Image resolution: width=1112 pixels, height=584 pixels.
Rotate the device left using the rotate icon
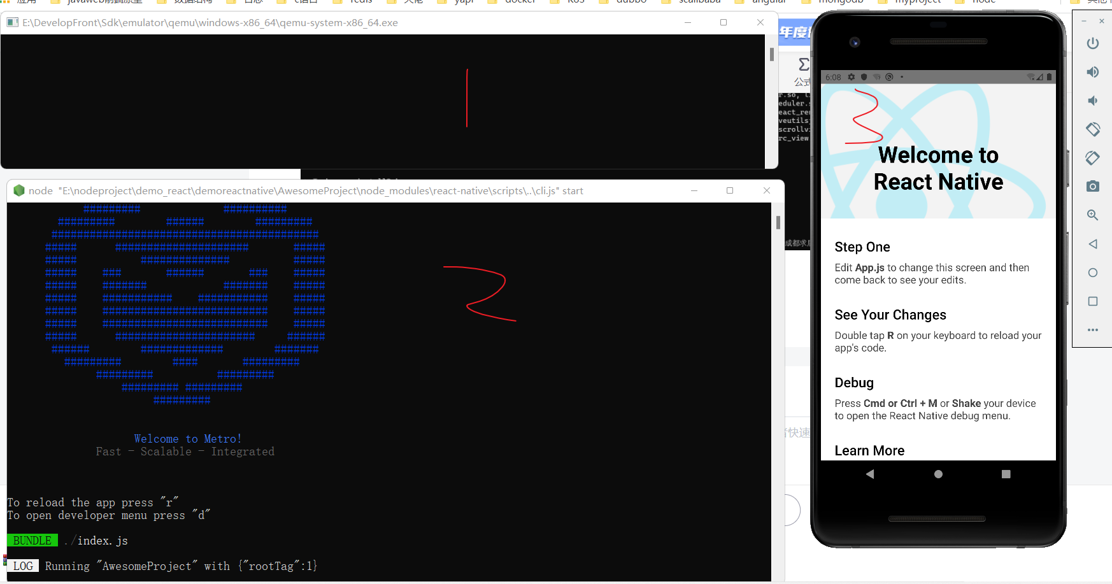pos(1093,129)
